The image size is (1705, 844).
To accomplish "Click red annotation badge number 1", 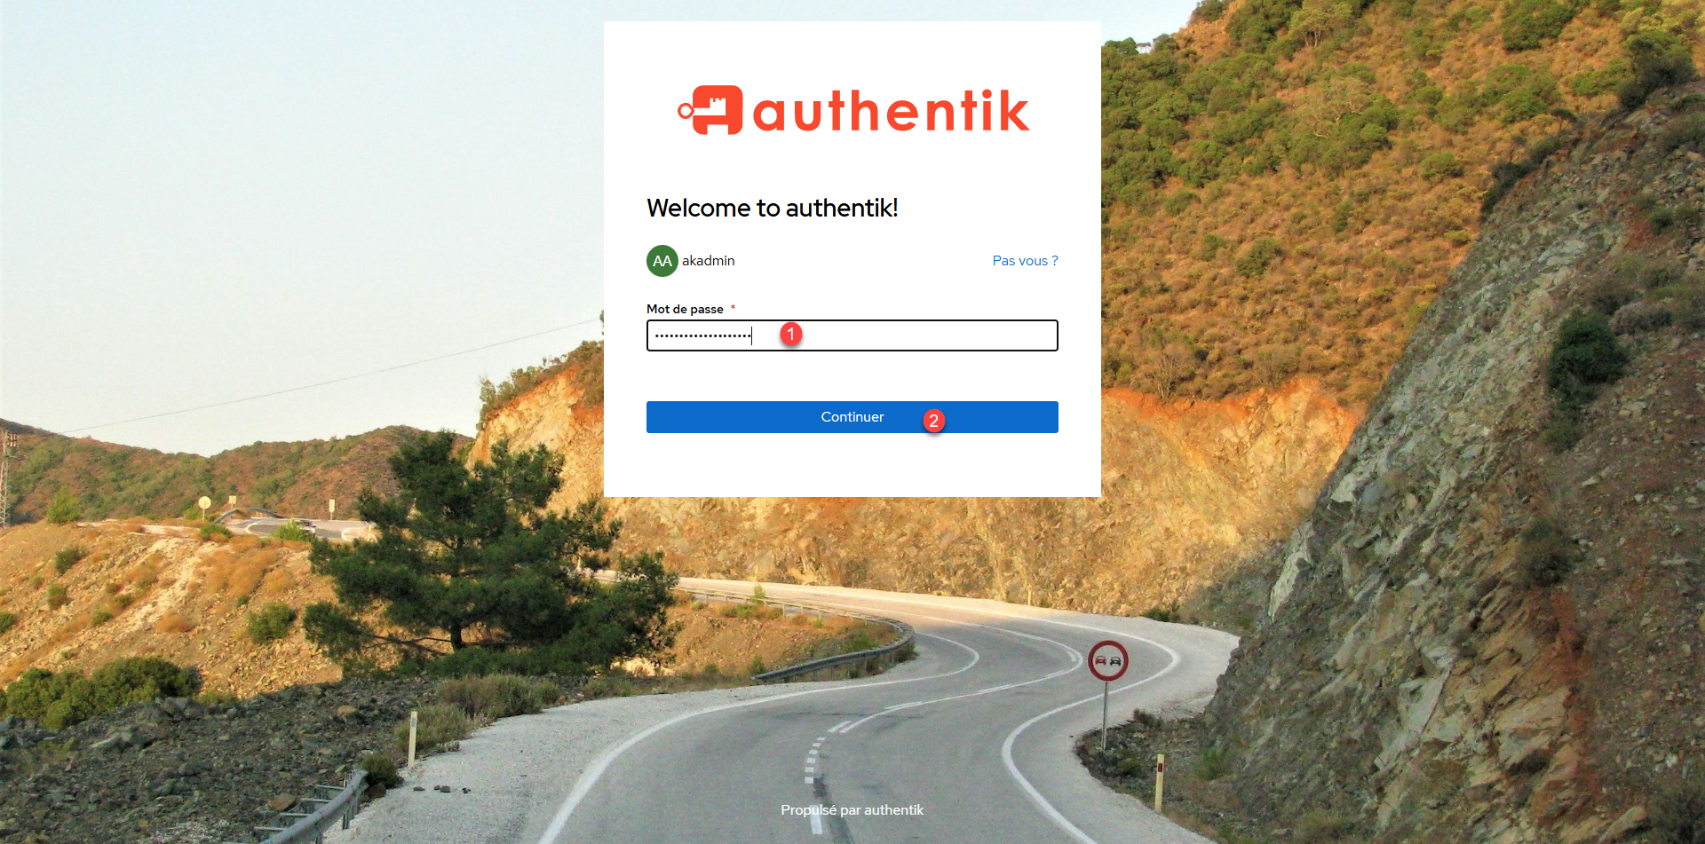I will coord(790,335).
